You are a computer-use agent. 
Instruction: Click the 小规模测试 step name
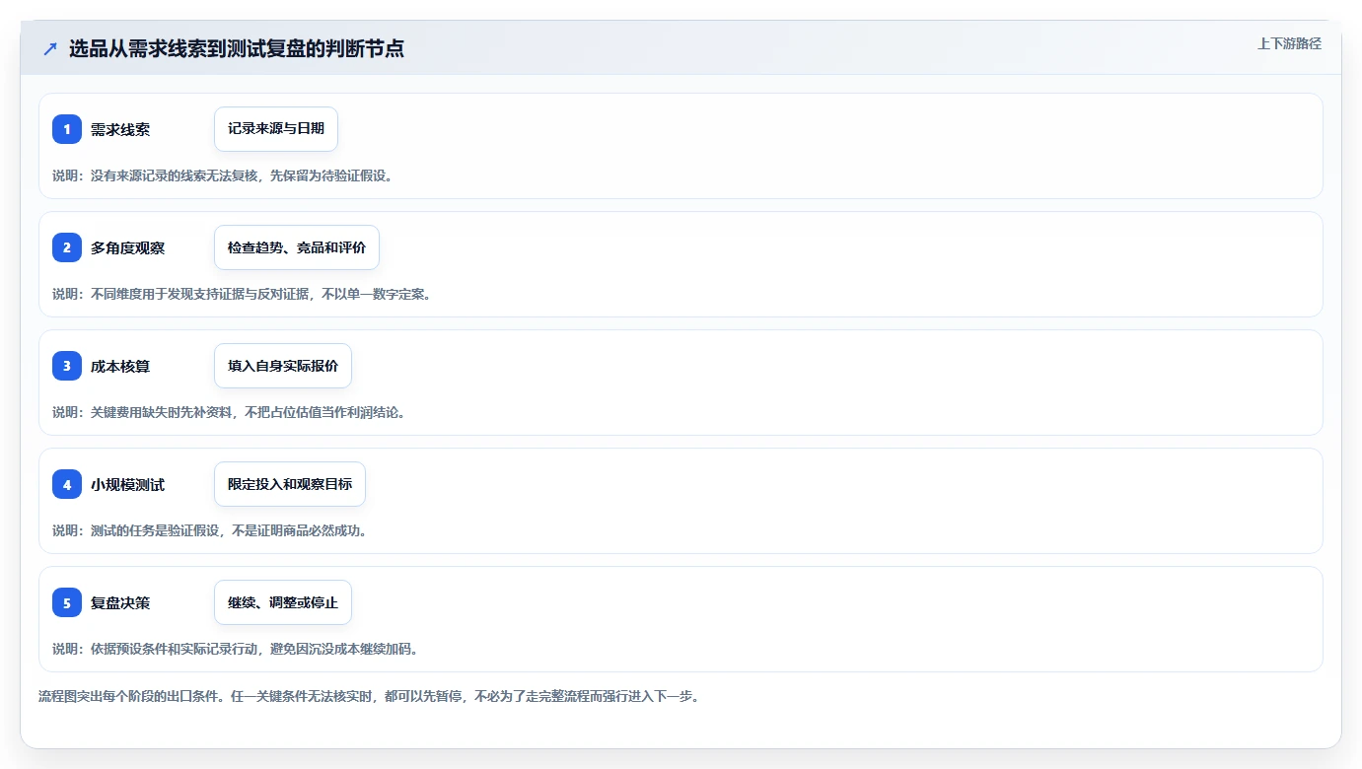coord(127,484)
